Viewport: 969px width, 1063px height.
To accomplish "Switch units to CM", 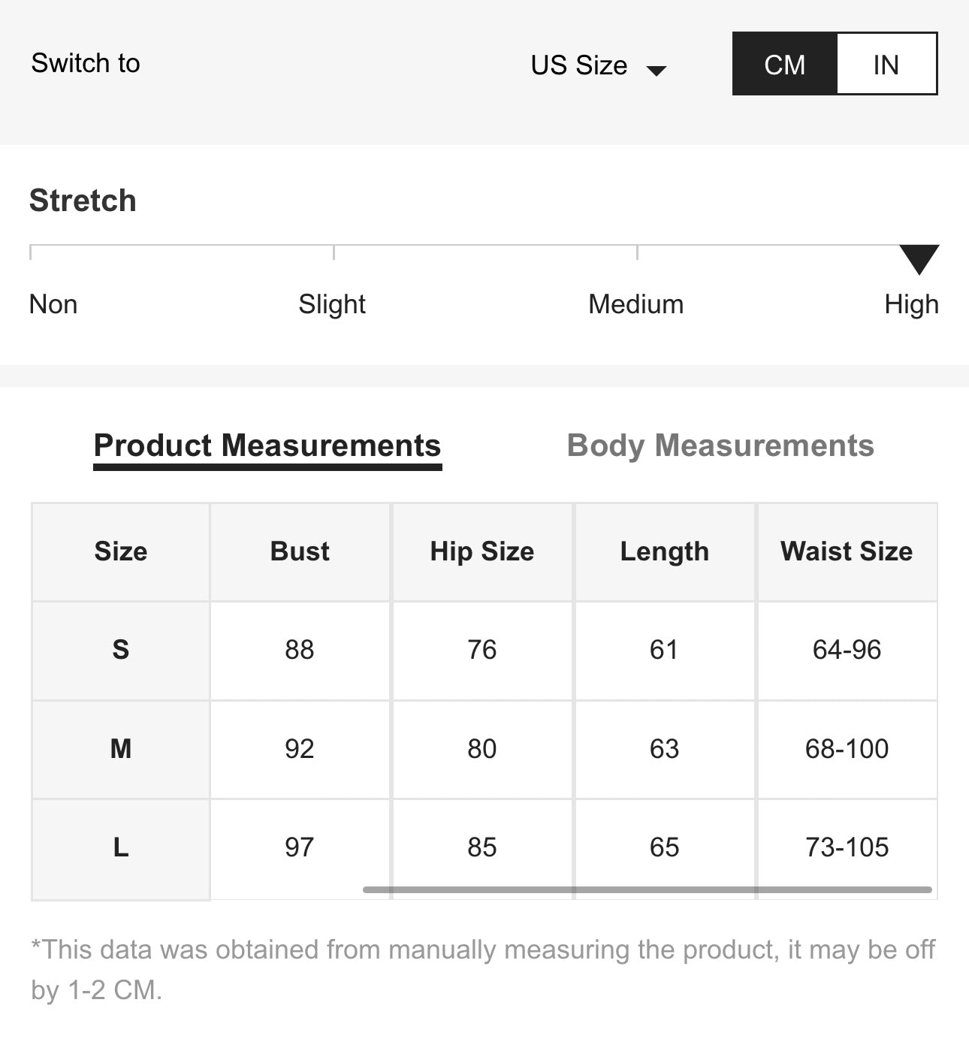I will [784, 65].
